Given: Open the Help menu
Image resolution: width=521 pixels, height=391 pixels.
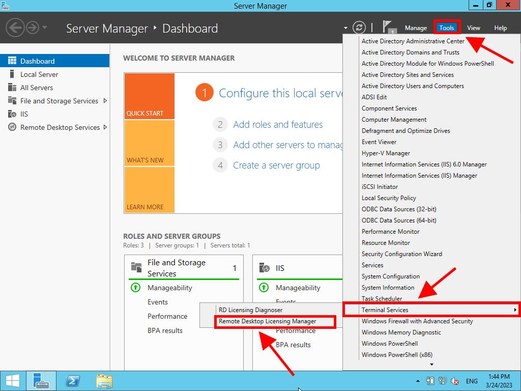Looking at the screenshot, I should (x=501, y=28).
